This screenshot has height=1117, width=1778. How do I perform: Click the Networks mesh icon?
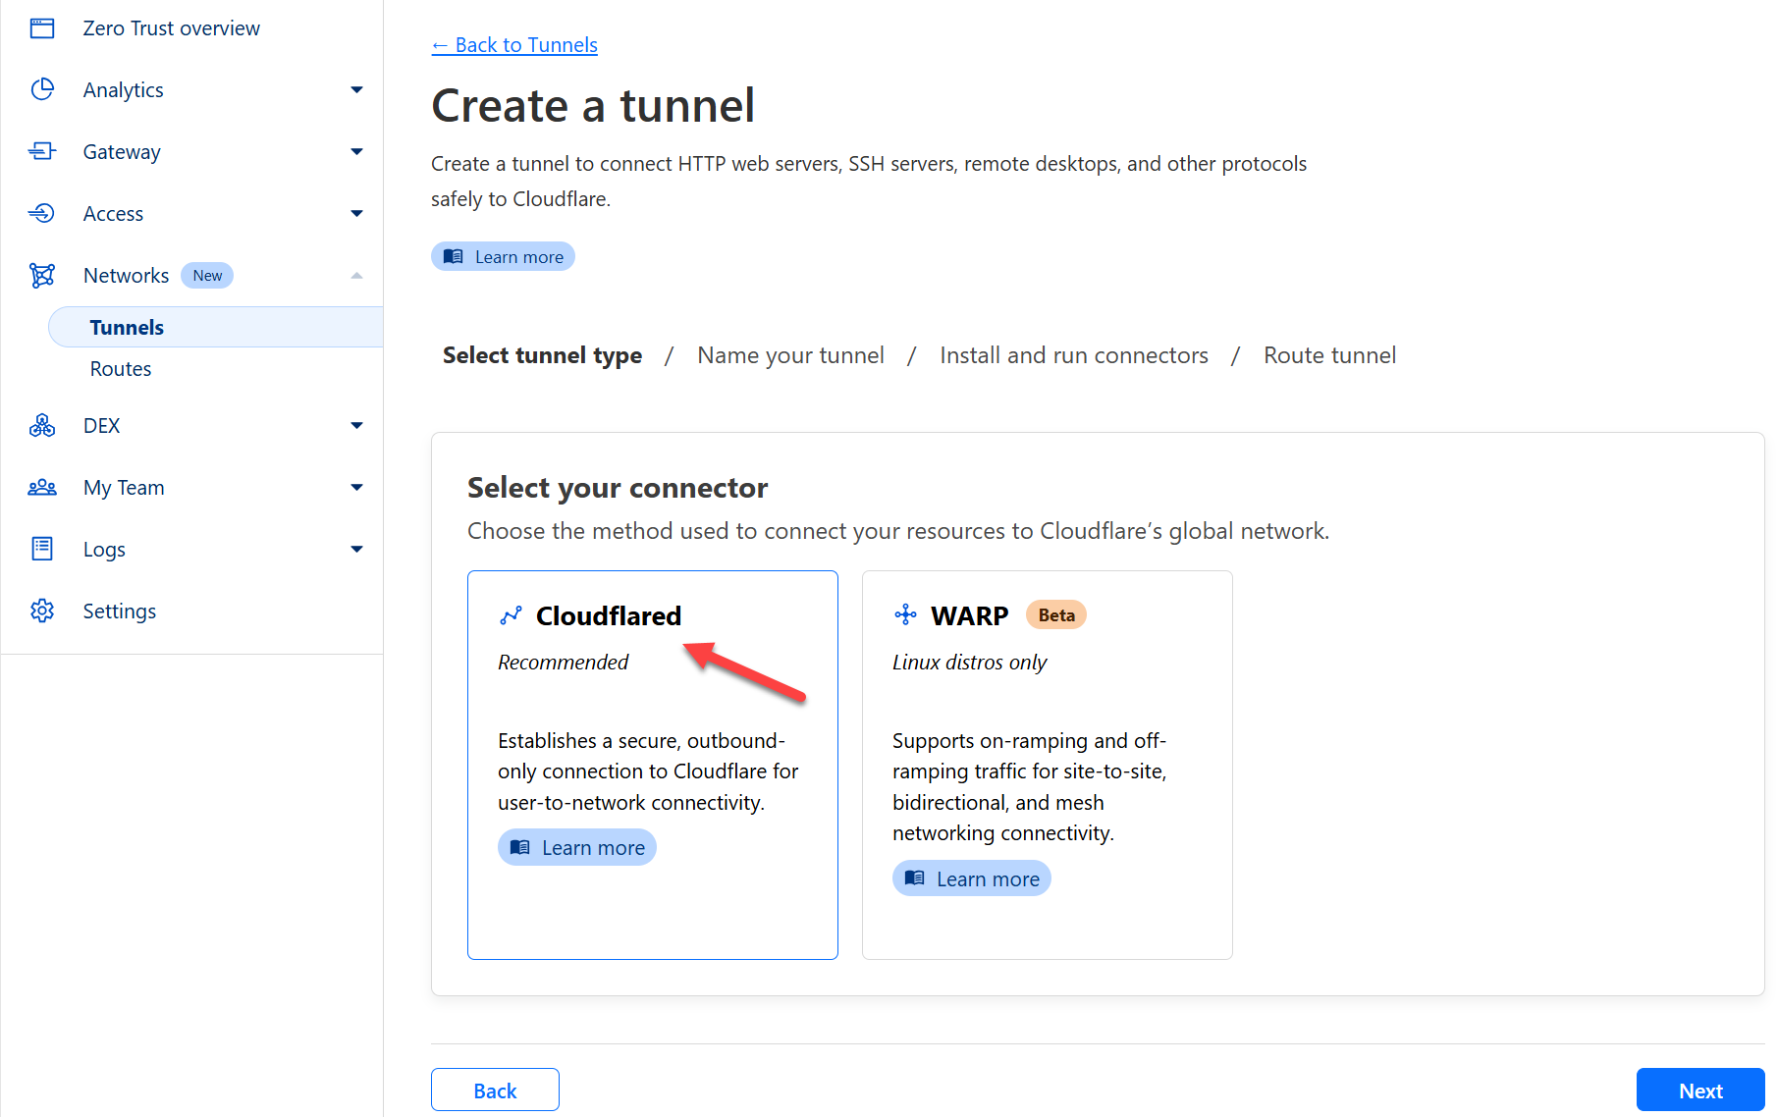(x=42, y=275)
